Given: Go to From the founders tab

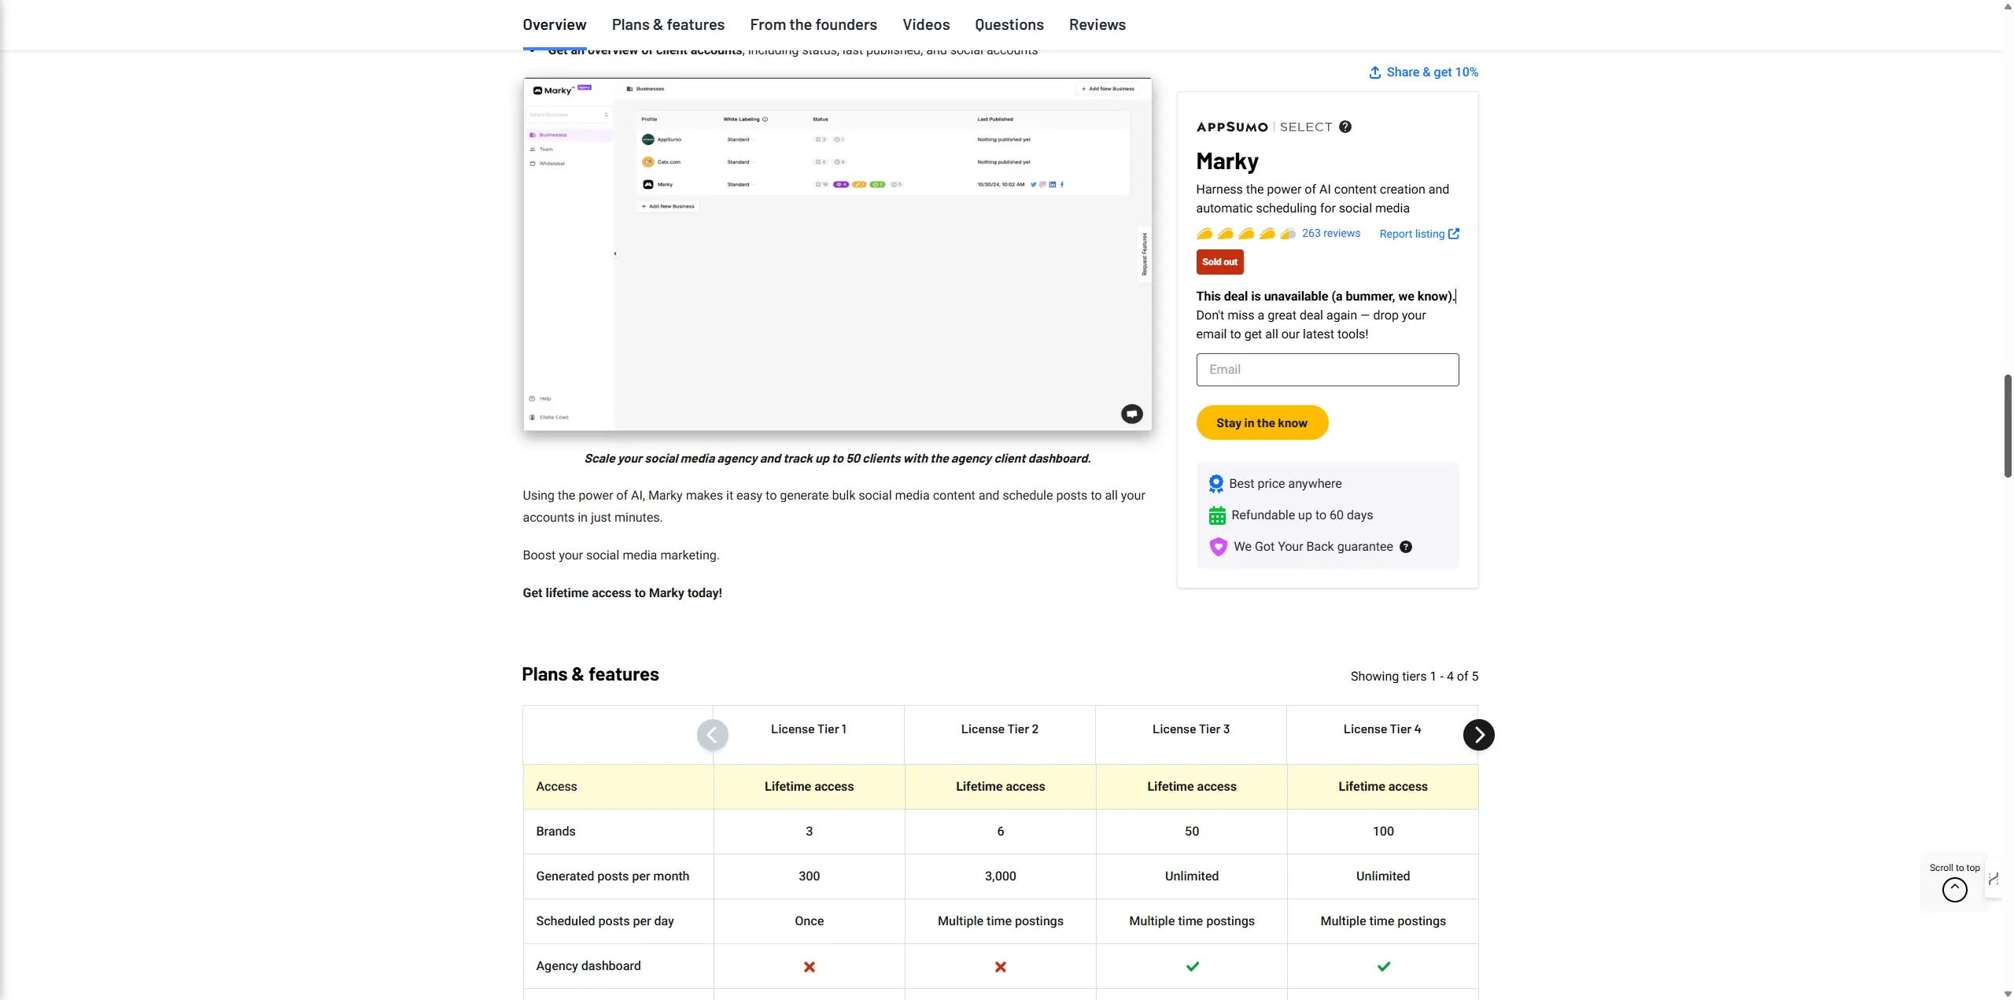Looking at the screenshot, I should (x=813, y=24).
